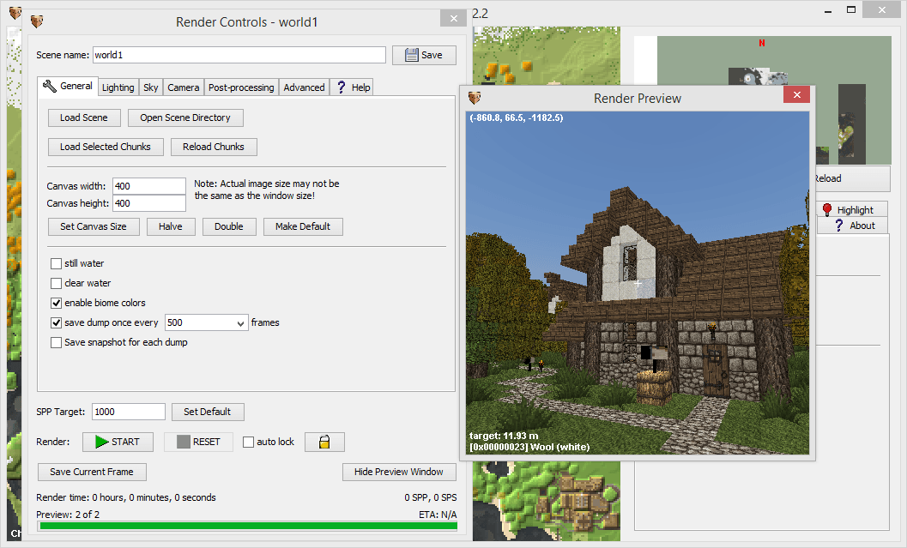The height and width of the screenshot is (548, 907).
Task: Click the wrench icon on General tab
Action: coord(49,86)
